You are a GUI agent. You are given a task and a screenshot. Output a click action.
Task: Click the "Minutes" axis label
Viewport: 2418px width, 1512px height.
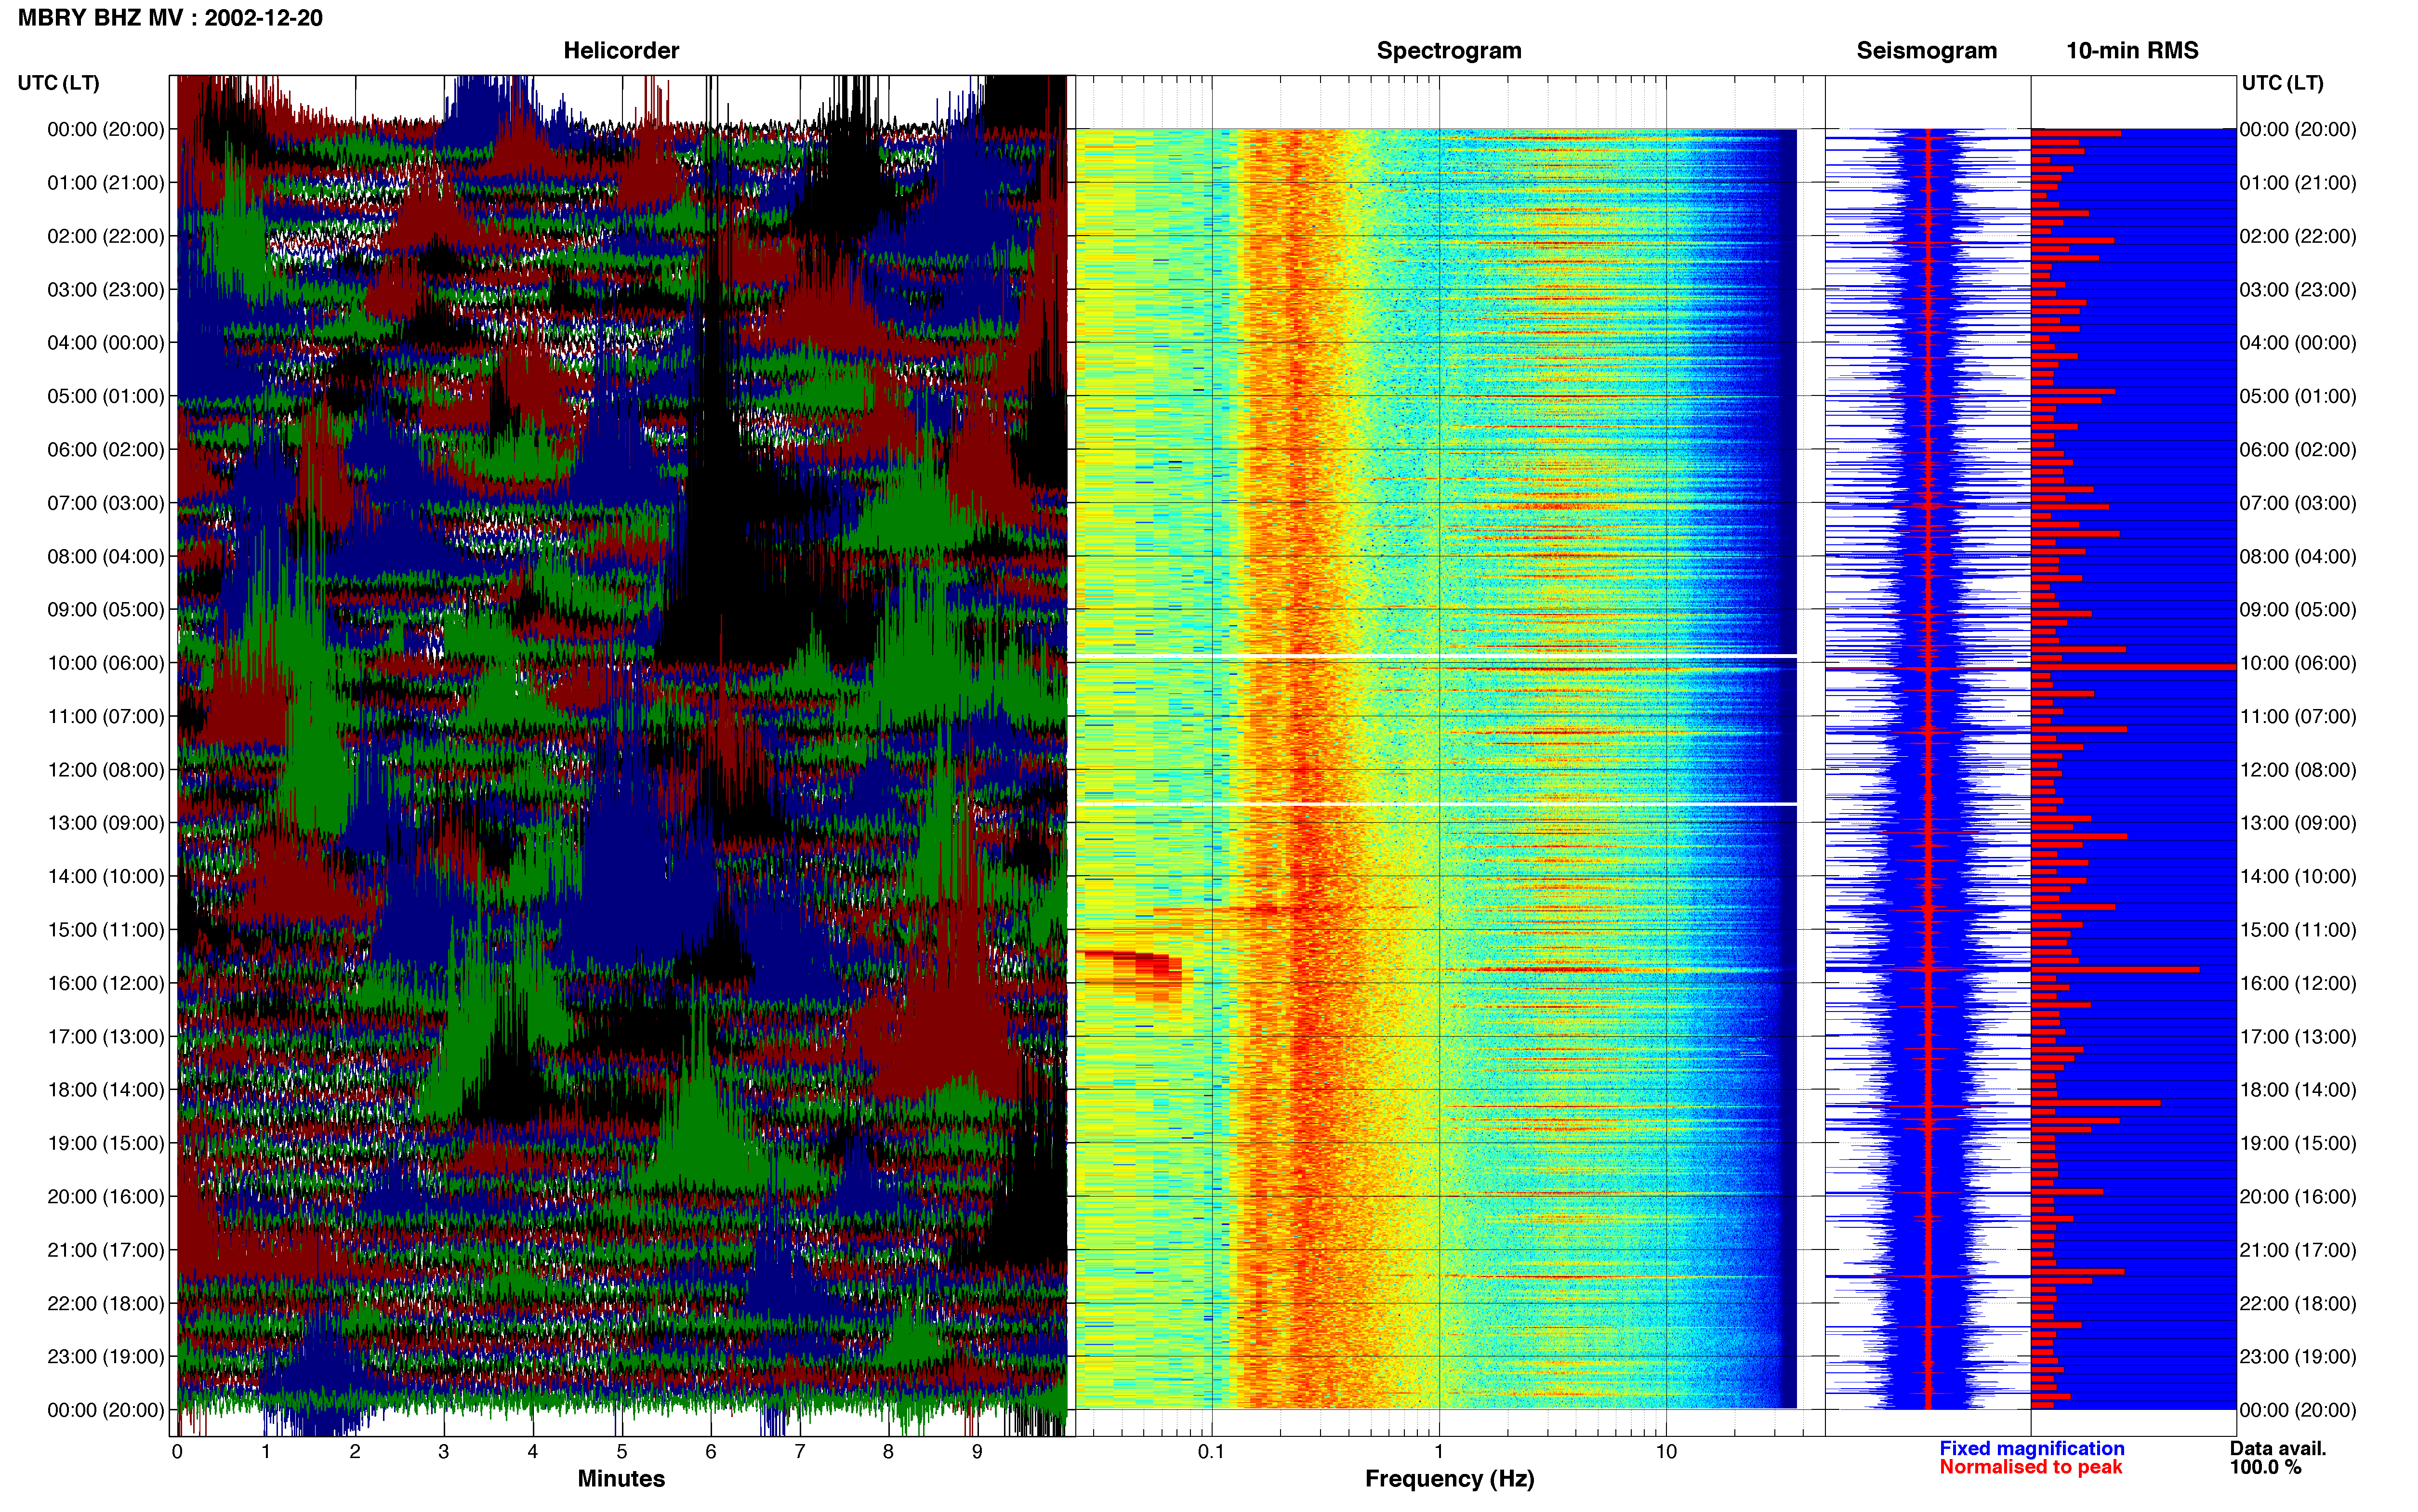[621, 1478]
